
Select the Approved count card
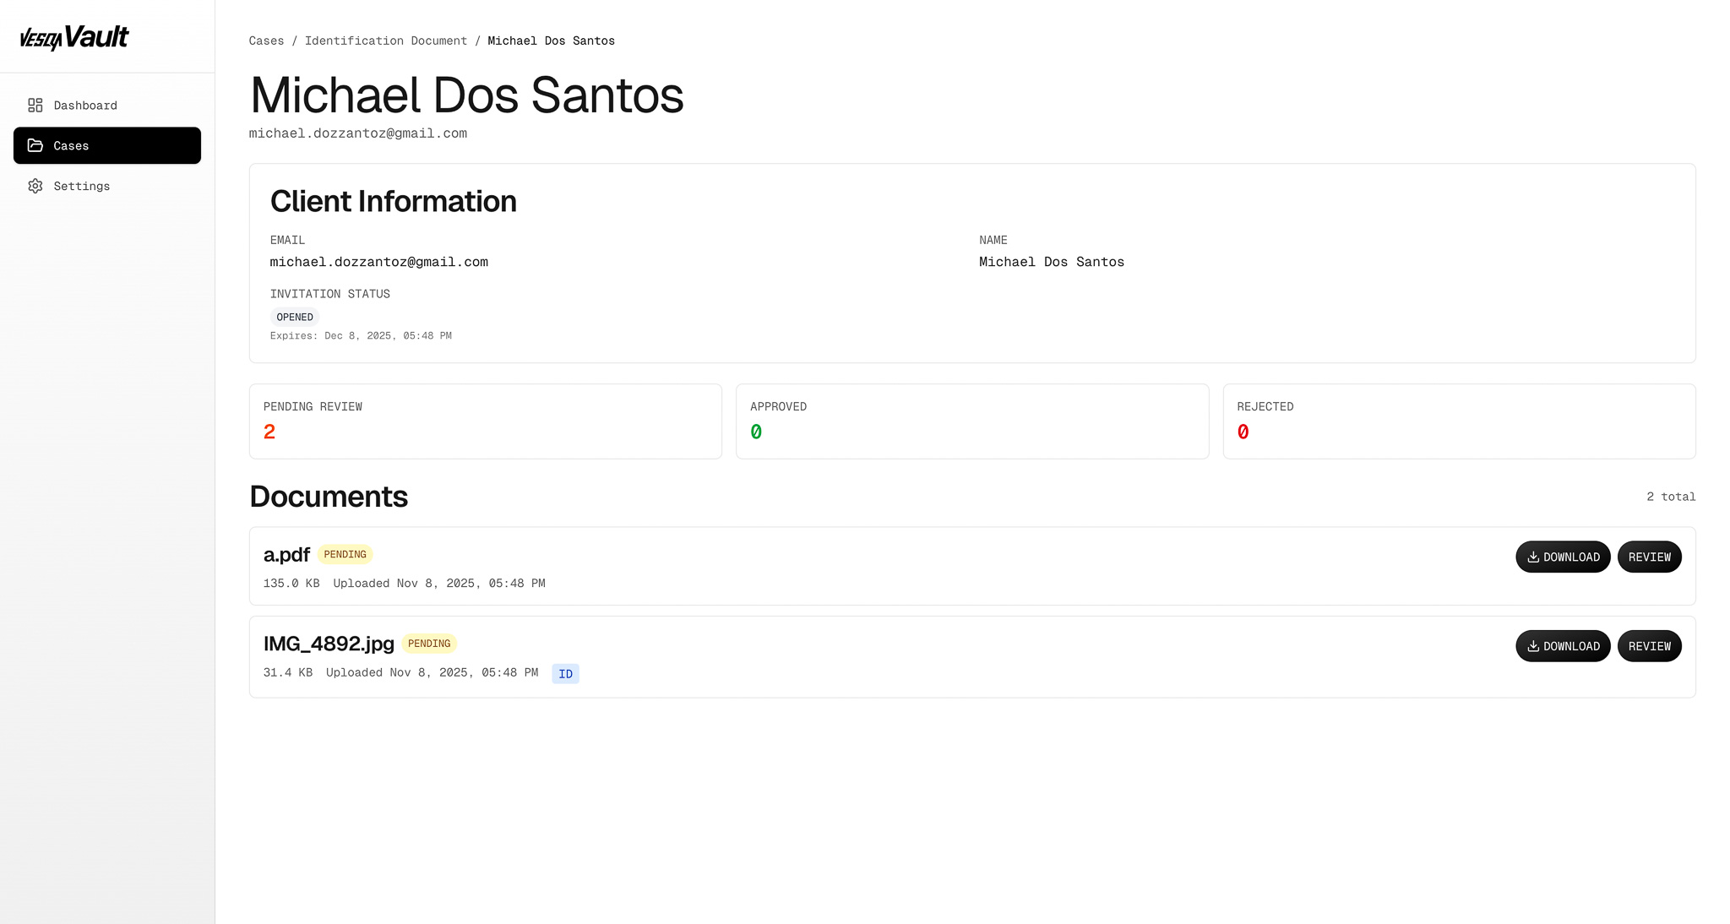click(x=971, y=421)
